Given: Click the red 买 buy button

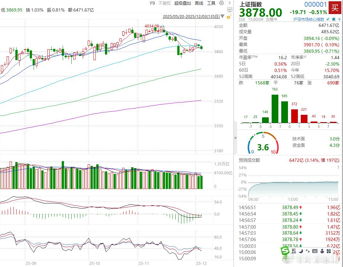Looking at the screenshot, I should (335, 8).
